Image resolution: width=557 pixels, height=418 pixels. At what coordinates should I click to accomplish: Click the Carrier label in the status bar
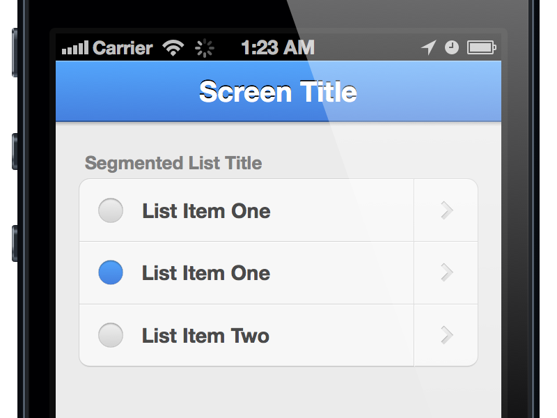pyautogui.click(x=123, y=48)
